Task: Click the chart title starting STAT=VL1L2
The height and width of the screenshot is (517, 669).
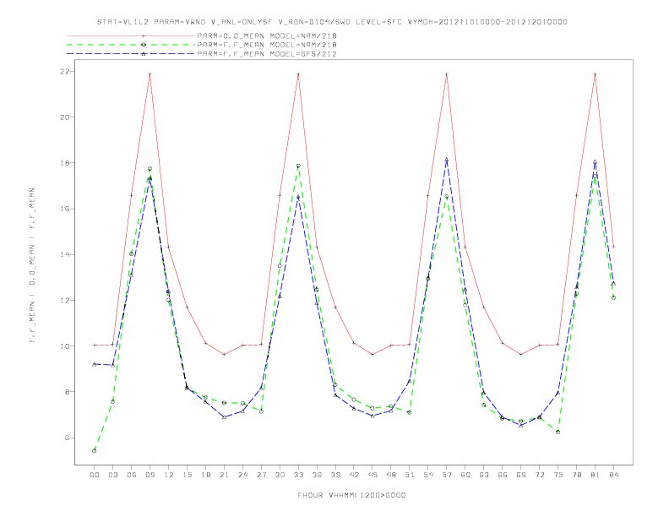Action: coord(332,22)
